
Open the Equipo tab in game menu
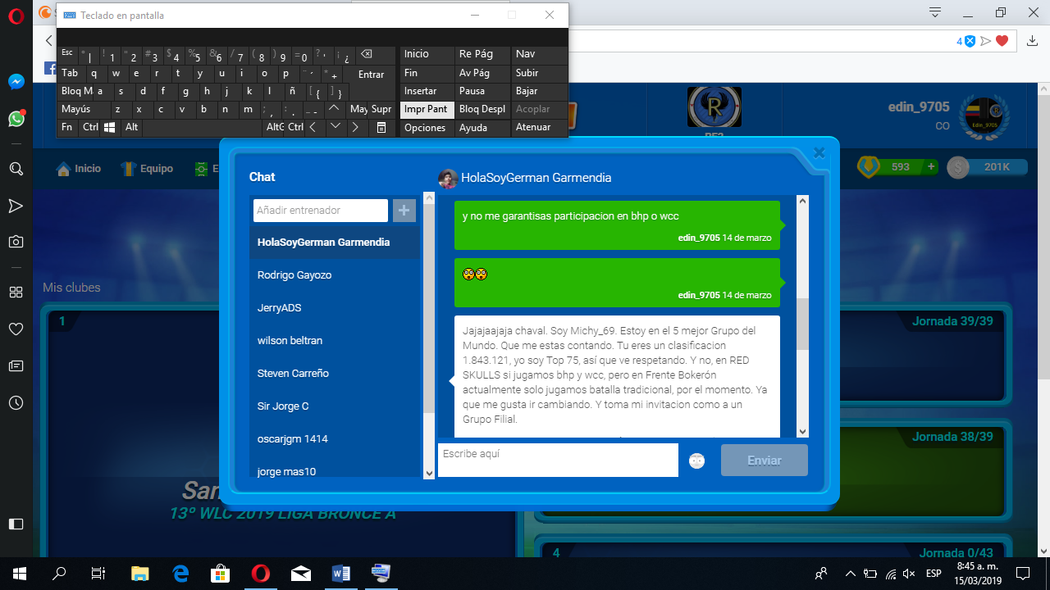[148, 169]
